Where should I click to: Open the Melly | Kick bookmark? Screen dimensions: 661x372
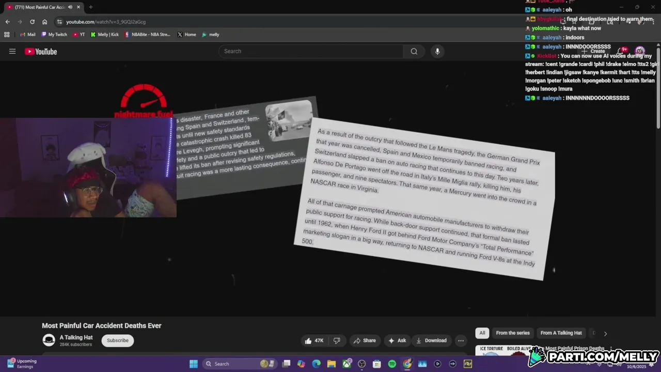click(x=104, y=35)
